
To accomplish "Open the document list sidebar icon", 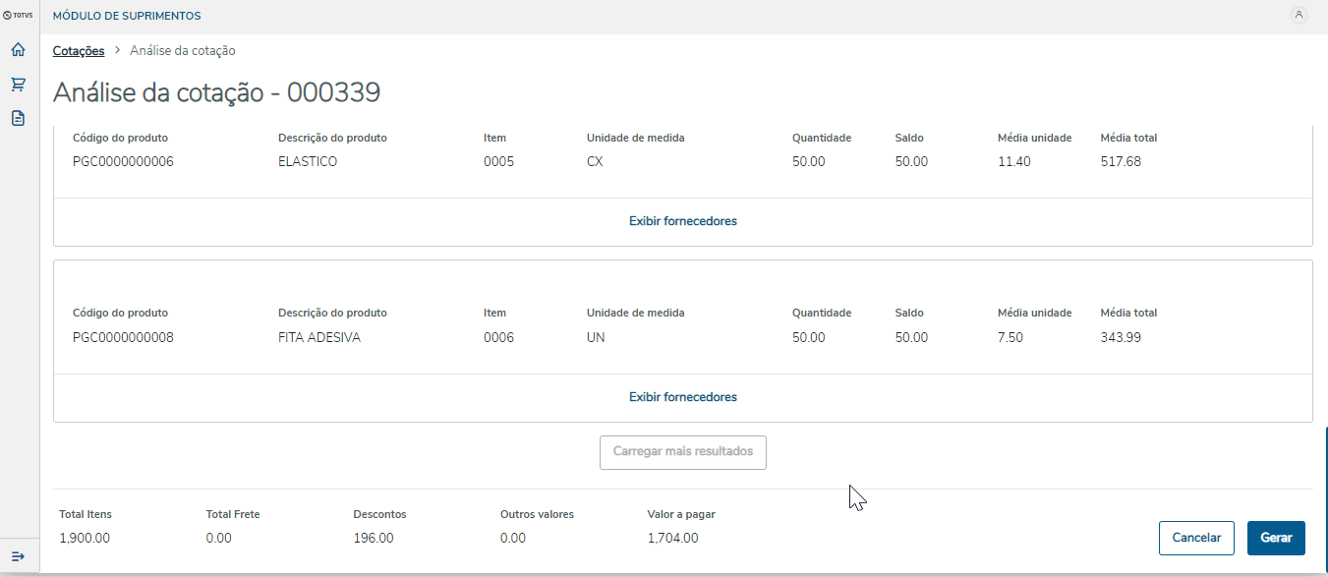I will 18,118.
